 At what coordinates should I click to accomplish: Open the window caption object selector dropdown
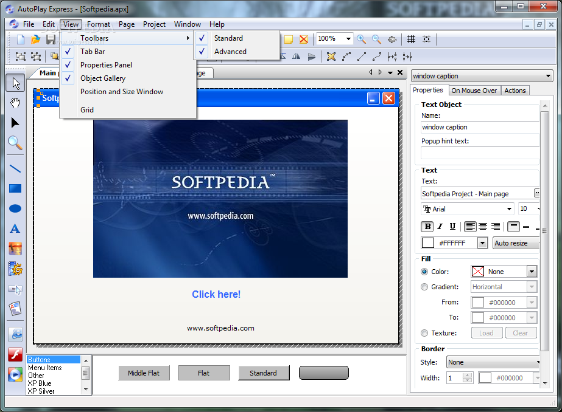click(548, 76)
